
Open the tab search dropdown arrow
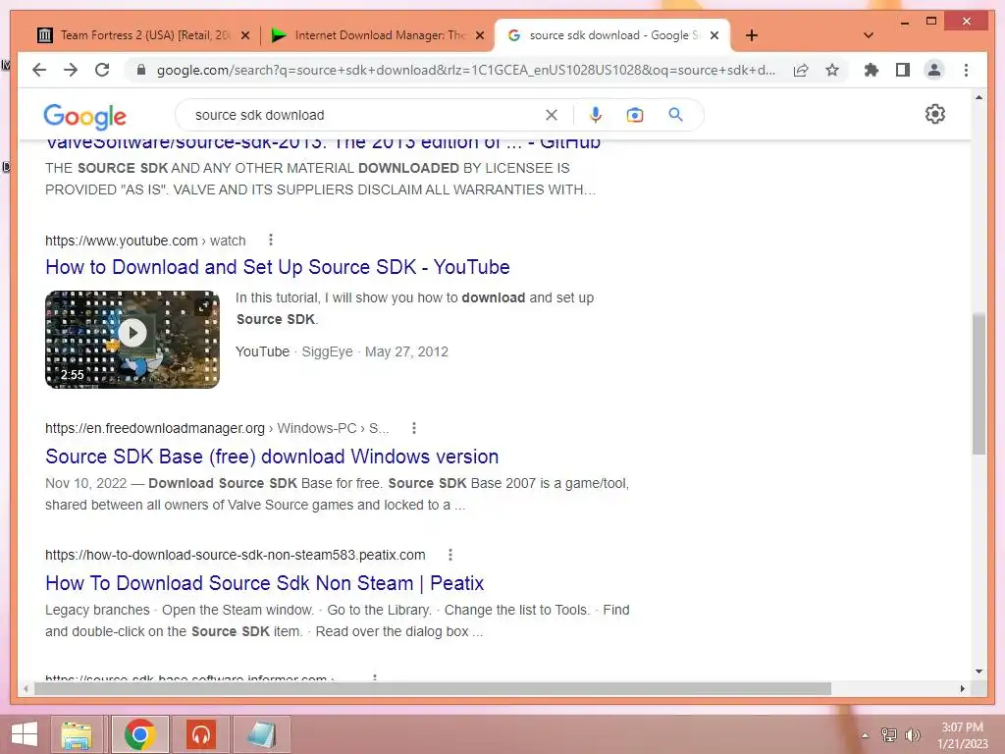click(869, 35)
